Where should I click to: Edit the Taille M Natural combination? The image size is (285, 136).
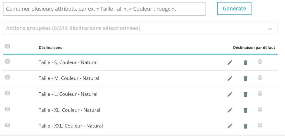pos(230,78)
